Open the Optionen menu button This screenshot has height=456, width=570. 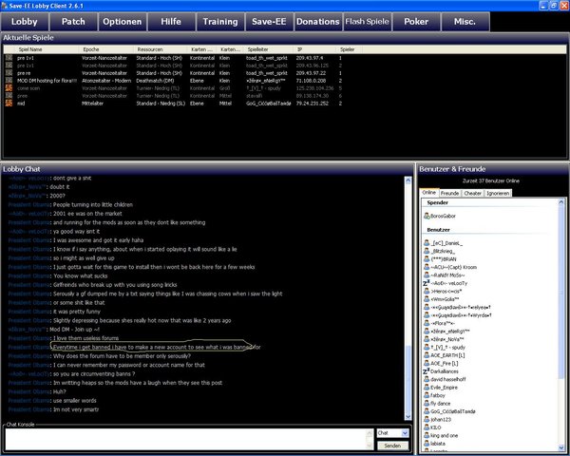pyautogui.click(x=122, y=20)
